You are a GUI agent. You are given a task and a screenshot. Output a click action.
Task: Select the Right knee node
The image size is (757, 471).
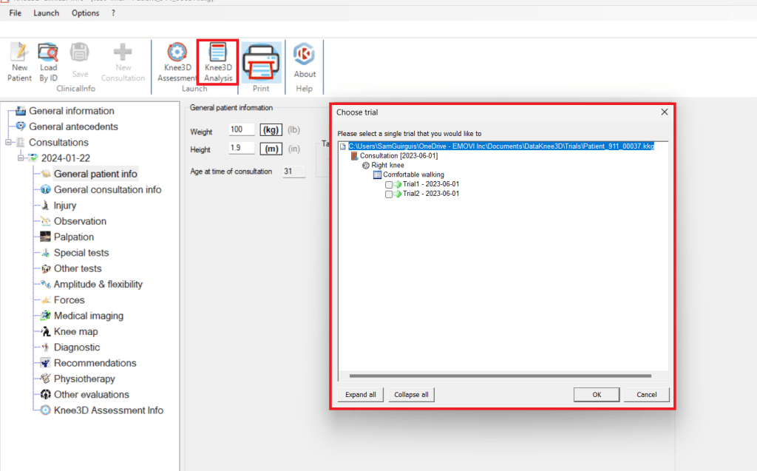click(387, 165)
